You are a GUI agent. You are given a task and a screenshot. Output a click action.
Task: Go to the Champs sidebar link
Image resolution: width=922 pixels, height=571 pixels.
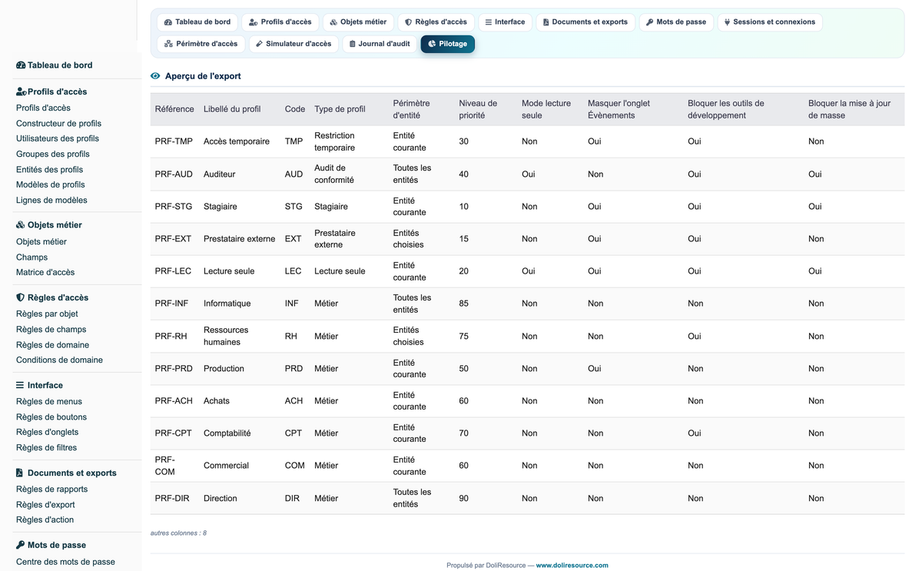(32, 257)
